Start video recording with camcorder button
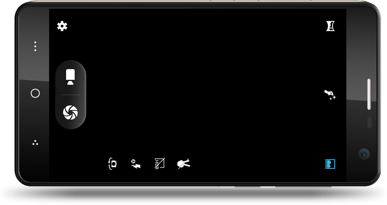Screen dimensions: 387x205 click(70, 77)
